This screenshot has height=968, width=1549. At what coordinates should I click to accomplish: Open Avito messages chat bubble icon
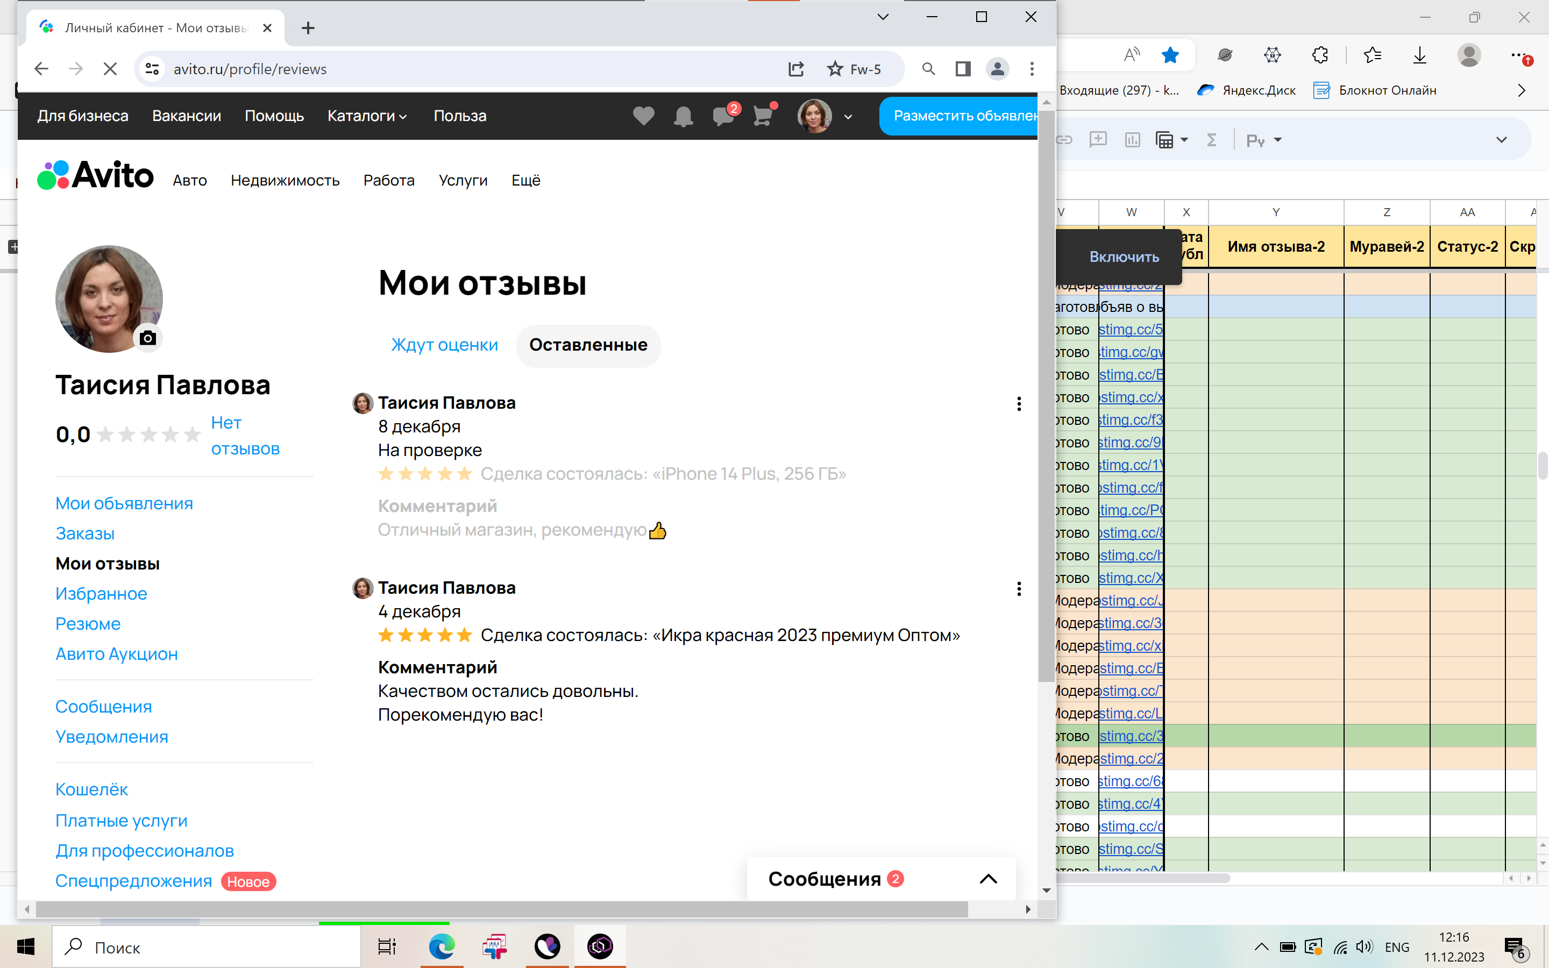coord(723,116)
